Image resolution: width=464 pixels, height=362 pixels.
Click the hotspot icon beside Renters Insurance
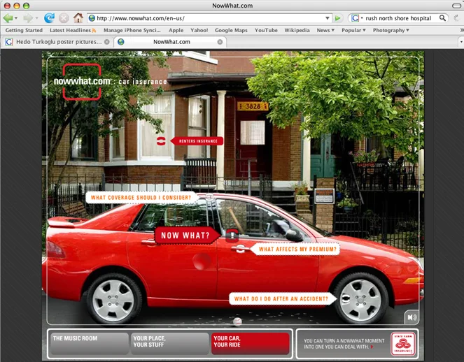pos(161,141)
